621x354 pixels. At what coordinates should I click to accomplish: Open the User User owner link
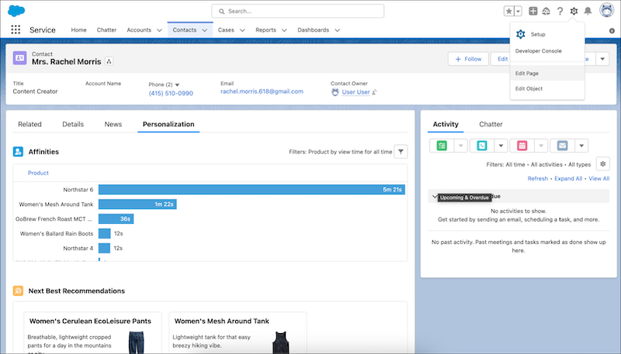[356, 92]
